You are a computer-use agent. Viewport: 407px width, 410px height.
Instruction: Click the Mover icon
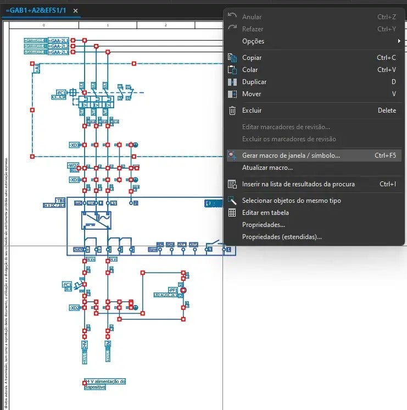232,94
